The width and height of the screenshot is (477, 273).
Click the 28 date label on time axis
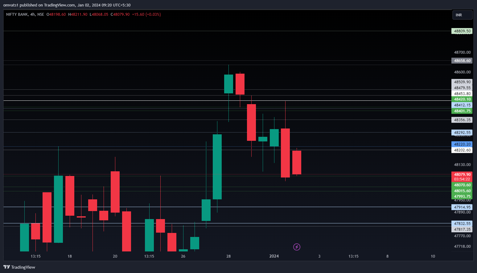click(x=228, y=256)
